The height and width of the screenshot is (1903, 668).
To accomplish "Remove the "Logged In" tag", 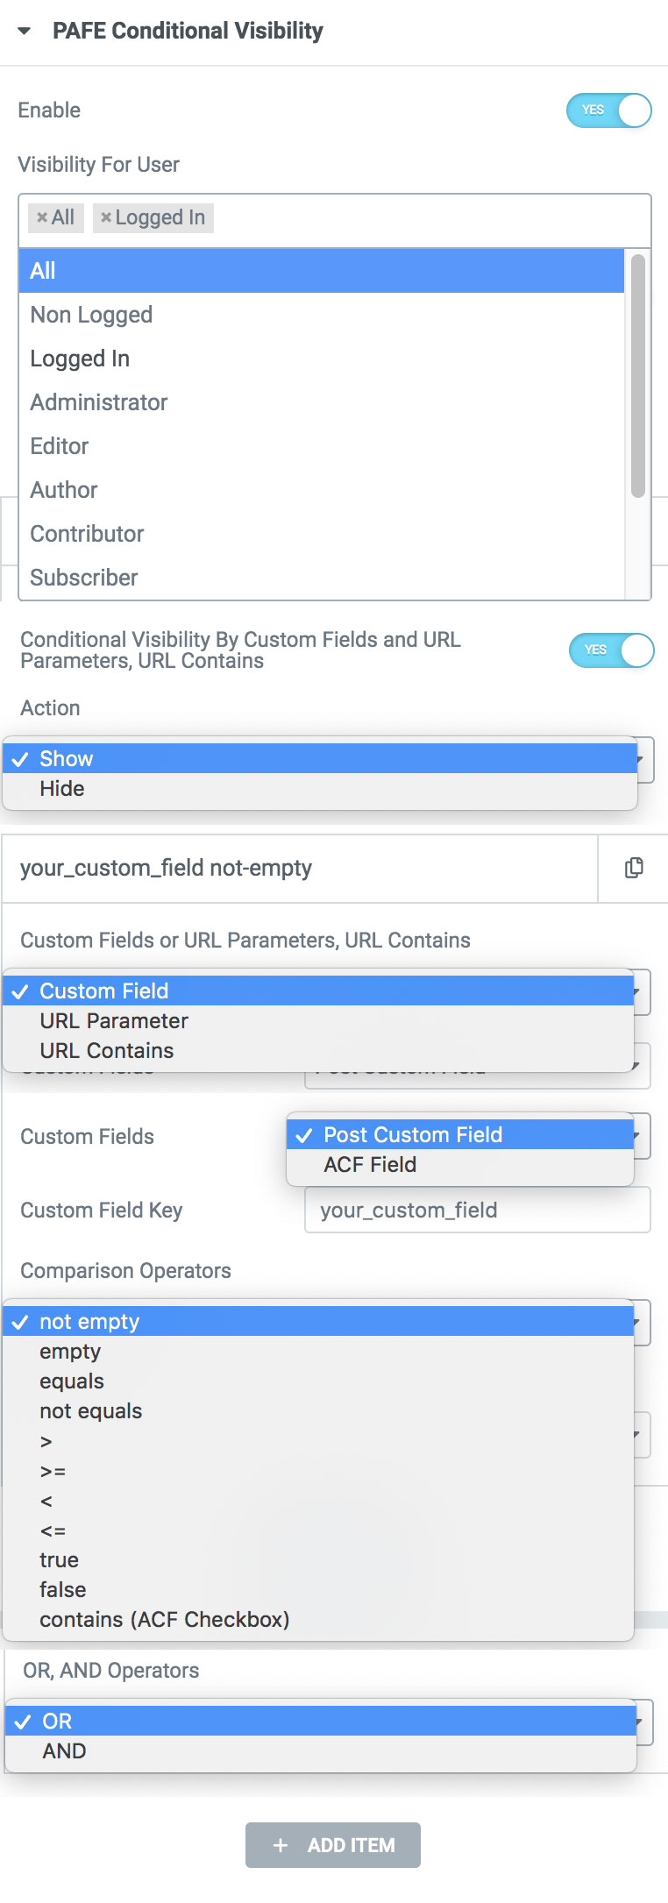I will [x=107, y=217].
